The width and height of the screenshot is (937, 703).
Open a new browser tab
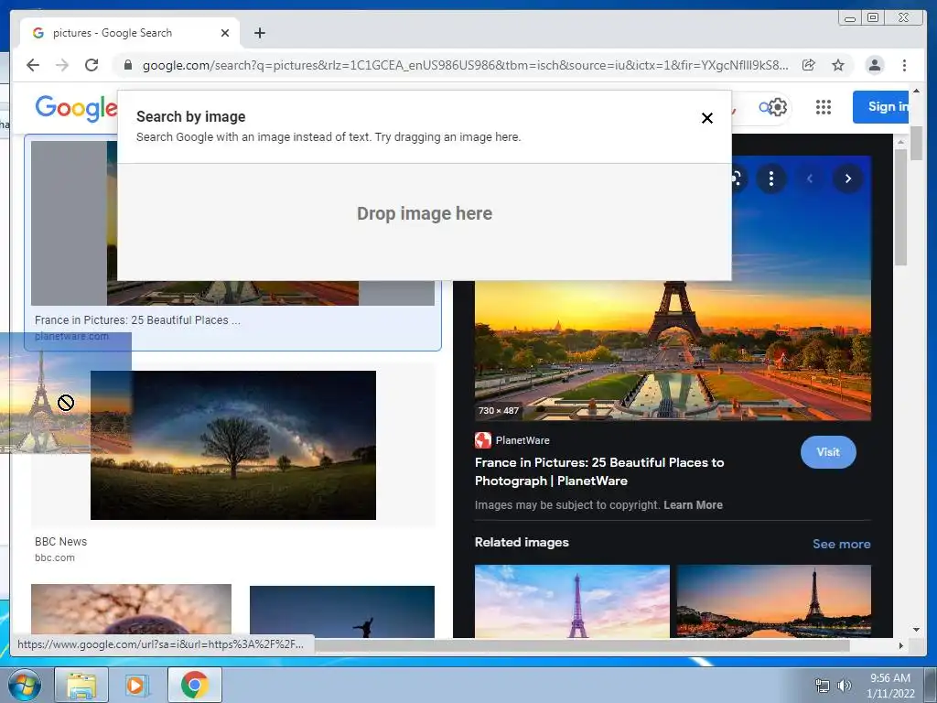tap(259, 33)
